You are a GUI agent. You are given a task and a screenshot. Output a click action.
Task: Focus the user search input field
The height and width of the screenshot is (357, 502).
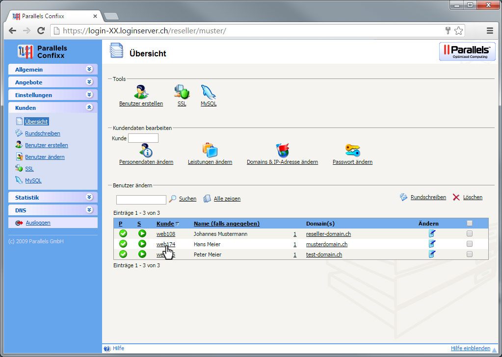click(141, 200)
